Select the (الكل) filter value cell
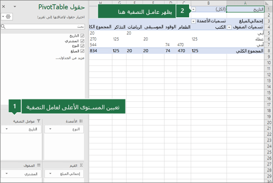 (209, 9)
